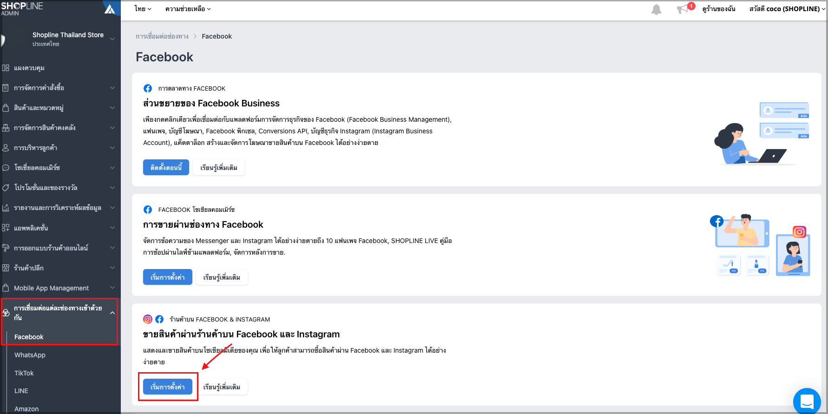Open ดูร้านของฉัน view my store link
The width and height of the screenshot is (828, 414).
point(719,9)
